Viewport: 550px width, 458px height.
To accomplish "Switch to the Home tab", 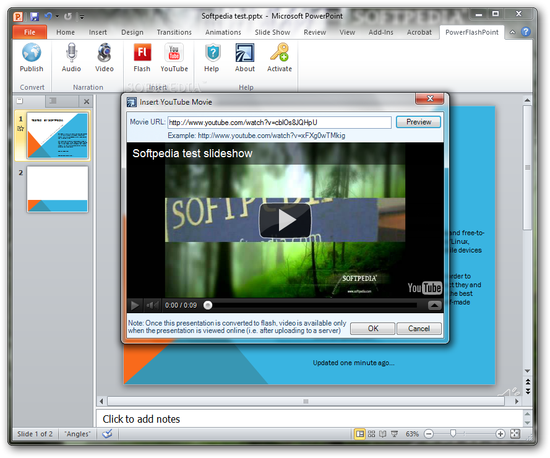I will point(65,32).
